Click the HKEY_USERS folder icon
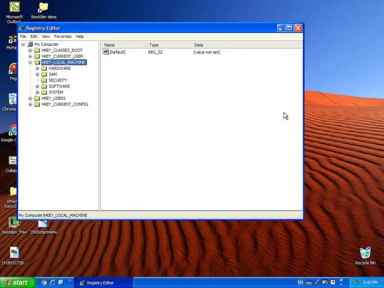The image size is (384, 288). click(x=37, y=98)
